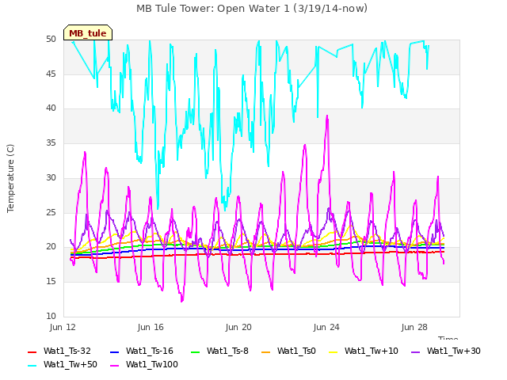Click the Jun 24 x-axis tick label
The height and width of the screenshot is (380, 507).
[326, 327]
